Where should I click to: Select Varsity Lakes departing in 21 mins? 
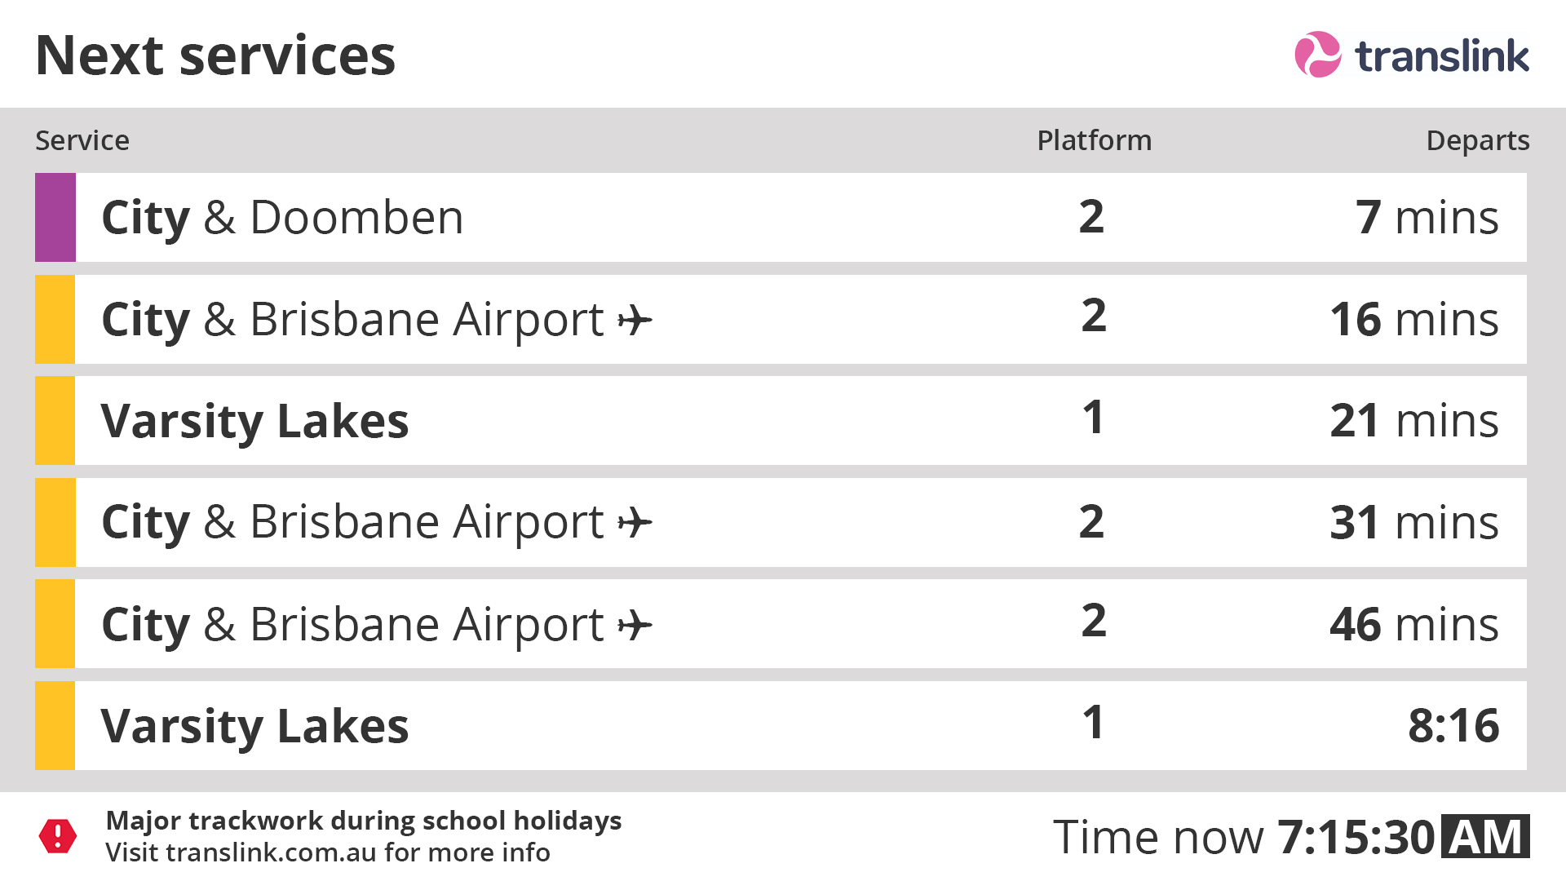(x=781, y=420)
